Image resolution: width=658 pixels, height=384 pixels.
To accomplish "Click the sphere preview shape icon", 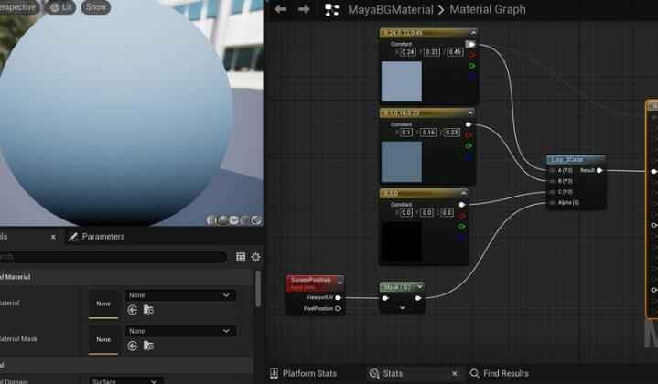I will tap(223, 219).
